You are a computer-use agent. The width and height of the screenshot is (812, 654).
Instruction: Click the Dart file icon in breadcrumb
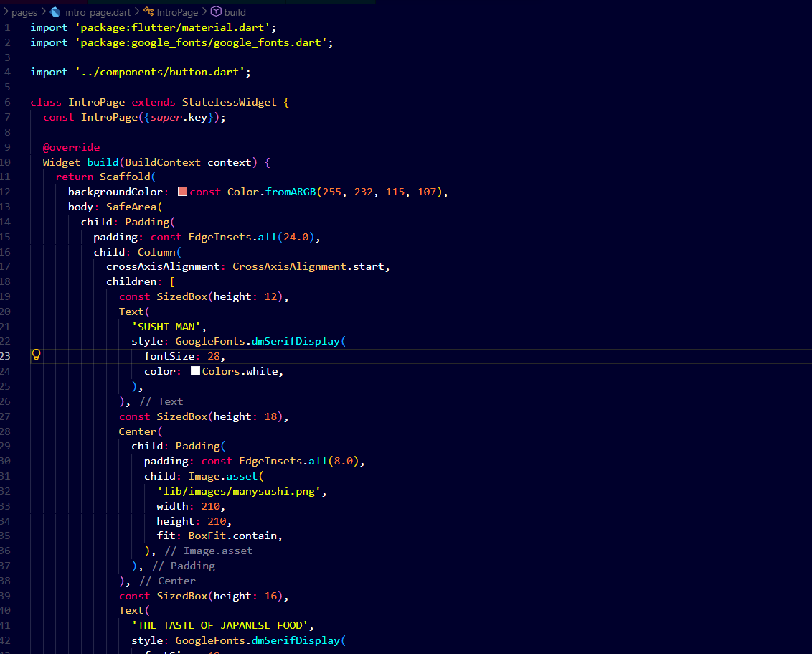[x=55, y=12]
